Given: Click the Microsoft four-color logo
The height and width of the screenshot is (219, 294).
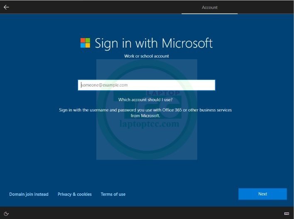Looking at the screenshot, I should tap(85, 43).
